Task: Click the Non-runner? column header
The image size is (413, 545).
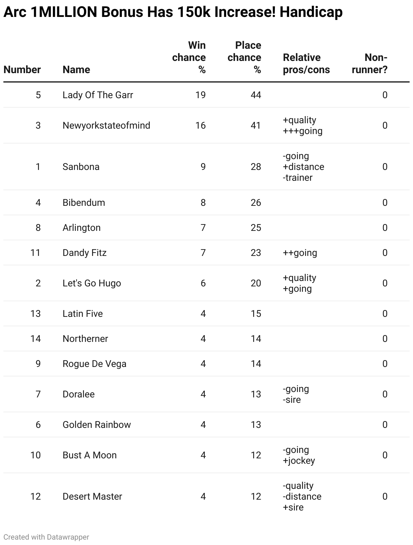Action: (370, 64)
